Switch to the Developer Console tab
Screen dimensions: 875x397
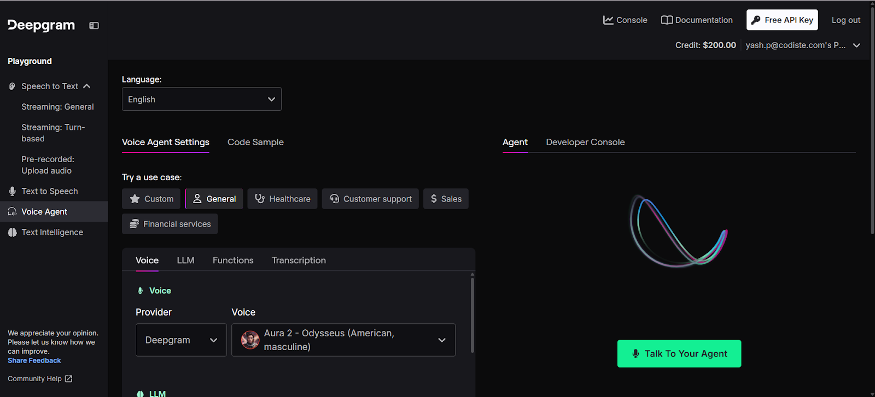[x=585, y=142]
